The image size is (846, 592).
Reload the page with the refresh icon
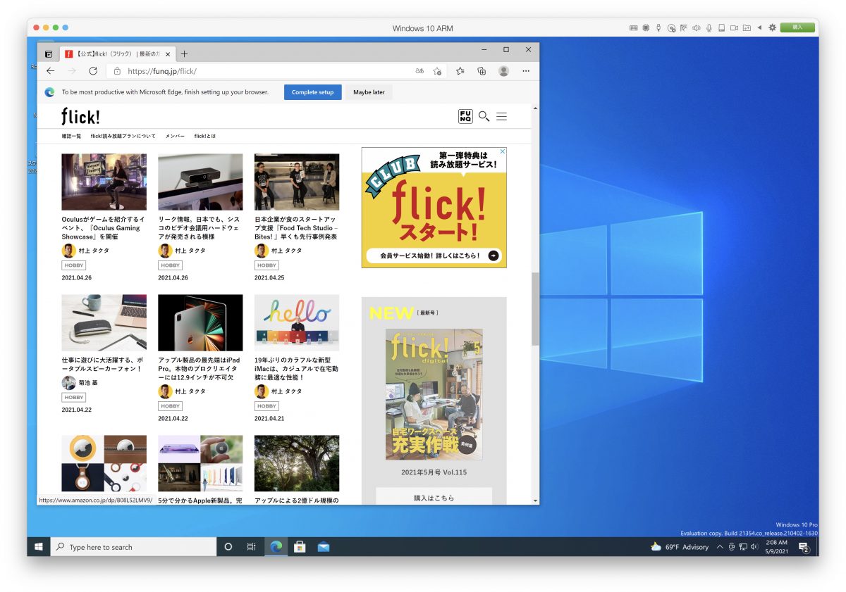pyautogui.click(x=92, y=71)
